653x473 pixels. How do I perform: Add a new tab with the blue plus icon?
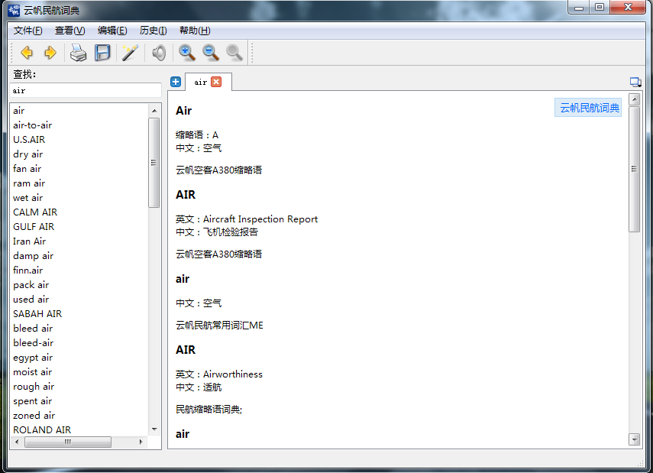coord(176,82)
